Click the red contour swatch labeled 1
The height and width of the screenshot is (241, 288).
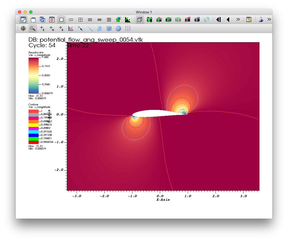pyautogui.click(x=34, y=111)
